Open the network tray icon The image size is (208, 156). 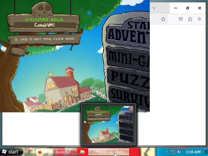tap(173, 152)
